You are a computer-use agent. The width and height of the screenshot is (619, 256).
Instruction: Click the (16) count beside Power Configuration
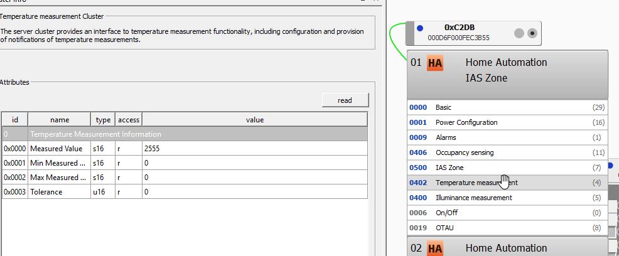coord(598,122)
